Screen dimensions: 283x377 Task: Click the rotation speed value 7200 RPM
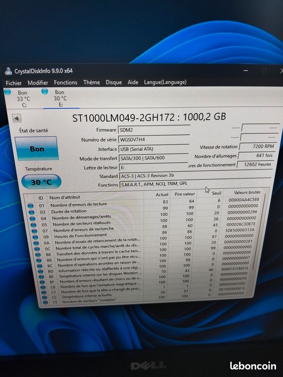tap(257, 146)
